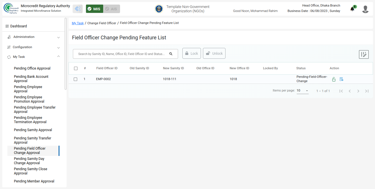Open the Dashboard menu item
Viewport: 375px width, 189px height.
point(19,26)
